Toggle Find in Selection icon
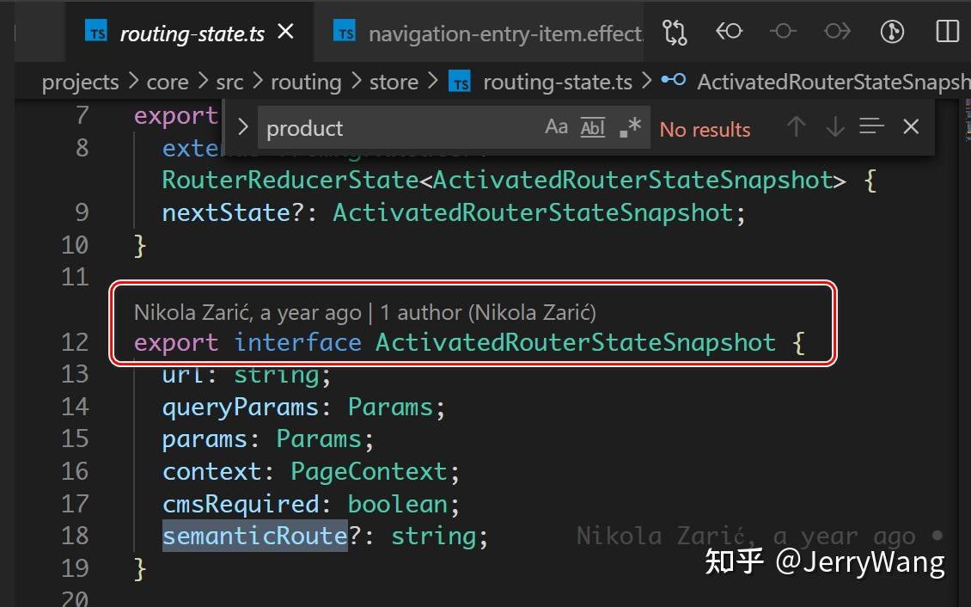971x607 pixels. [871, 126]
